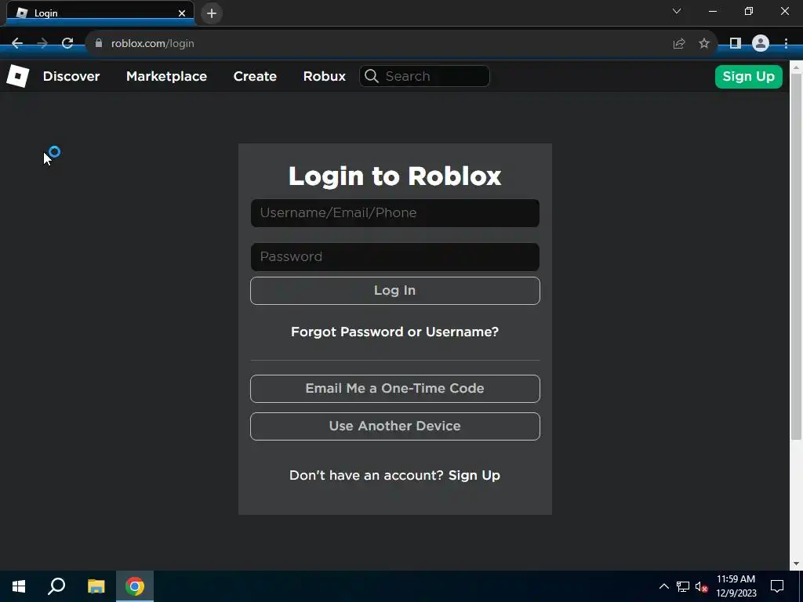Screen dimensions: 803x602
Task: Click the green Sign Up button
Action: (x=748, y=76)
